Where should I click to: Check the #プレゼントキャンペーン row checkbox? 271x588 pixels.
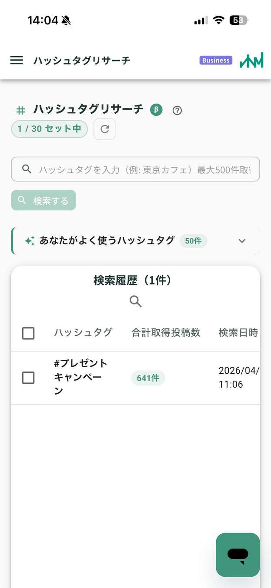pyautogui.click(x=28, y=378)
